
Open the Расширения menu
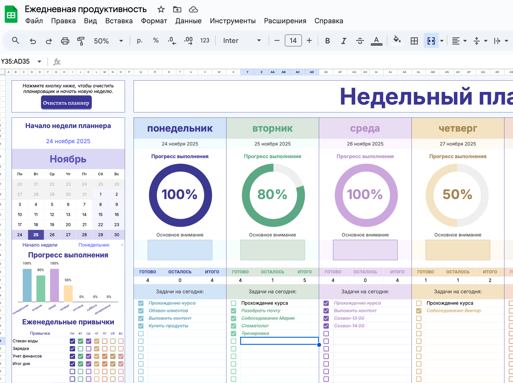point(285,21)
